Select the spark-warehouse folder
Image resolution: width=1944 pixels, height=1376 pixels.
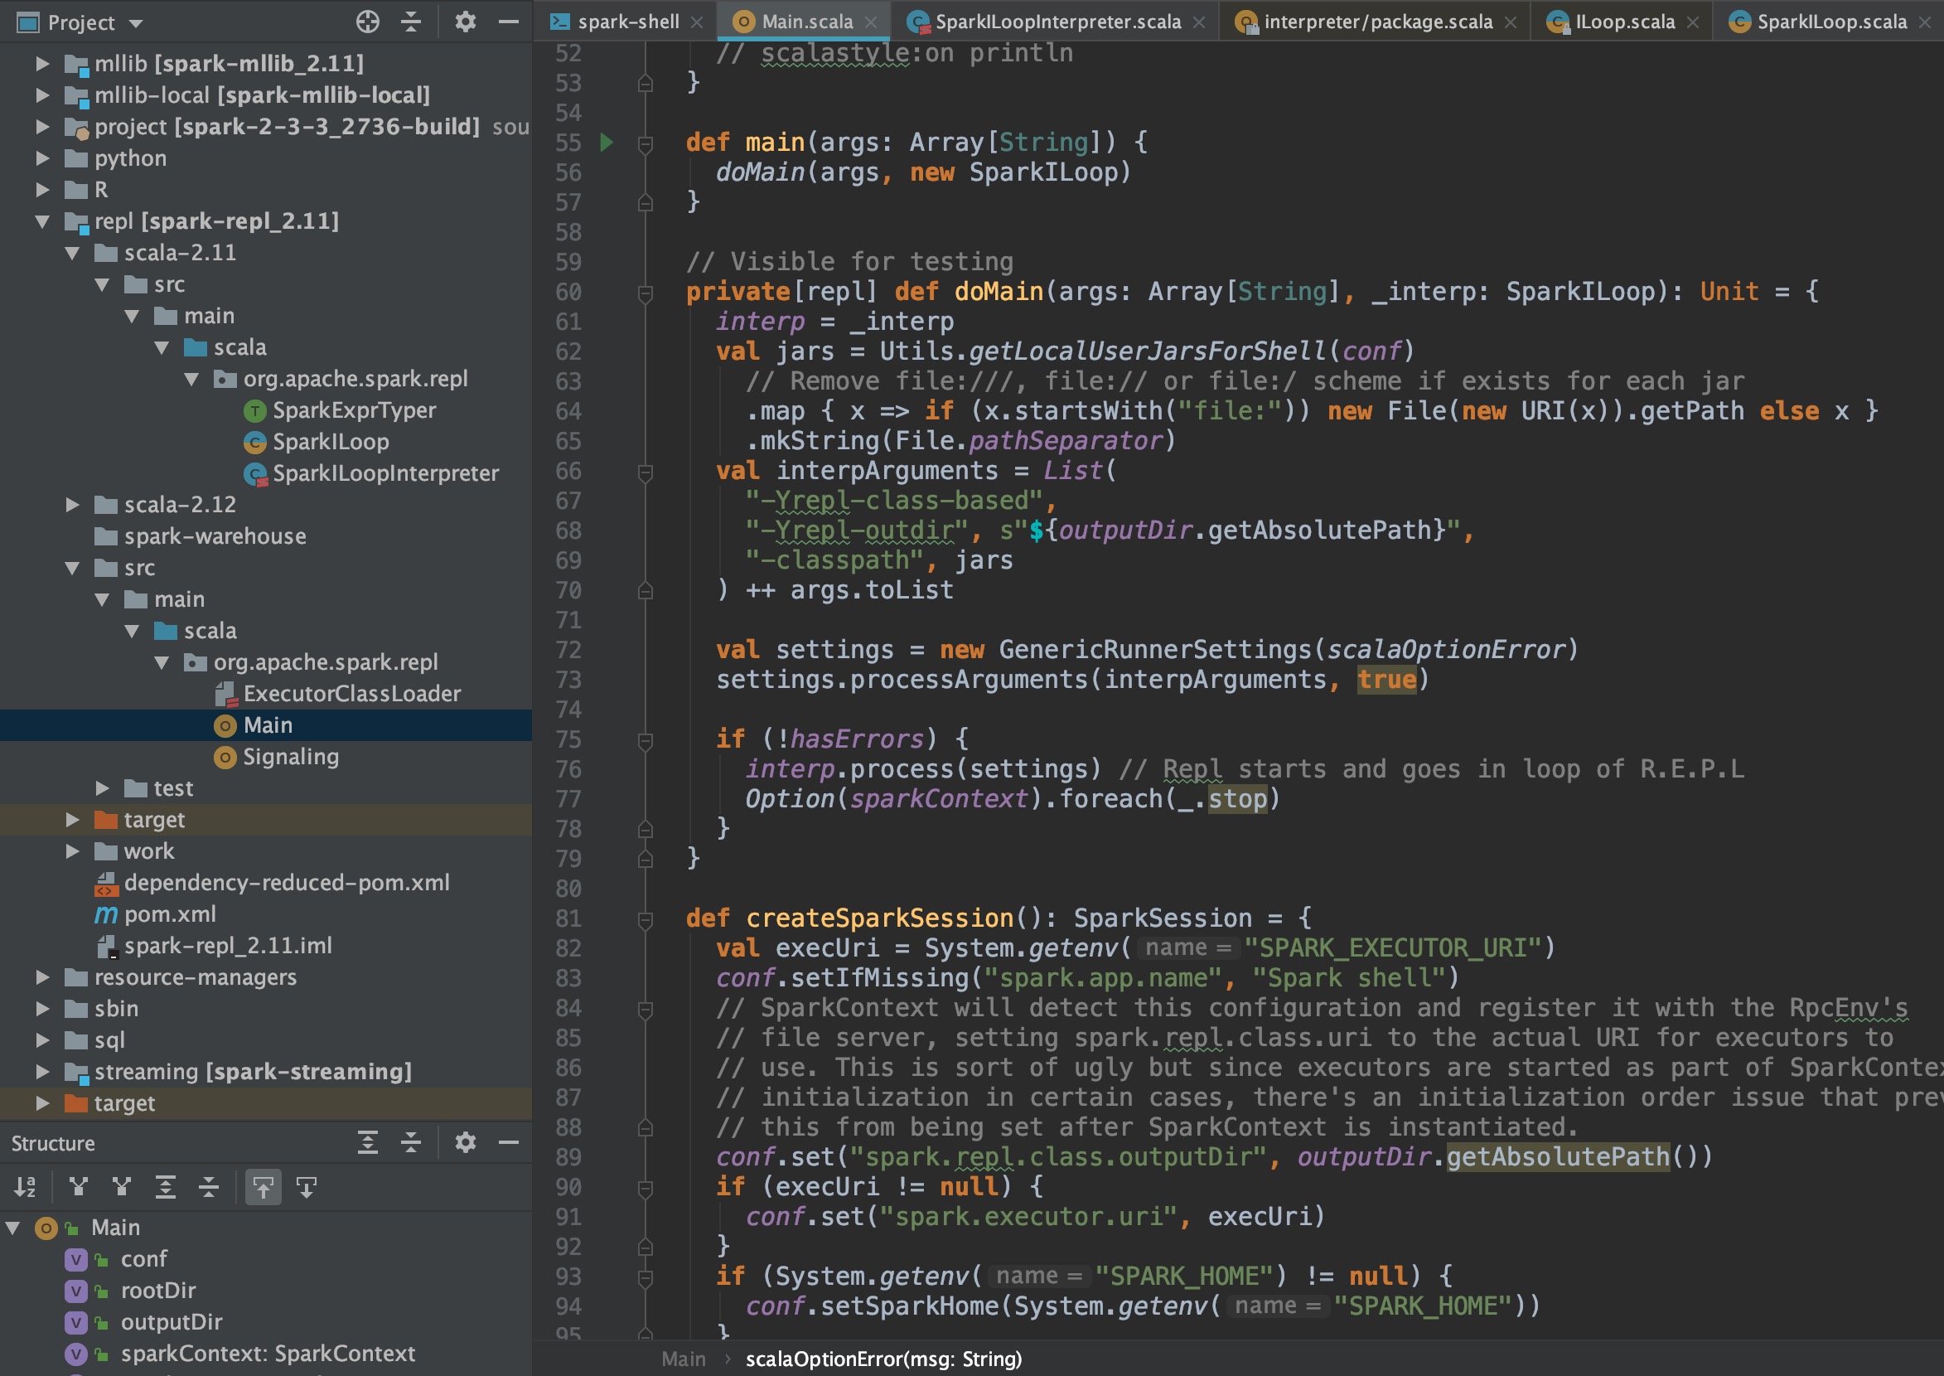tap(215, 536)
